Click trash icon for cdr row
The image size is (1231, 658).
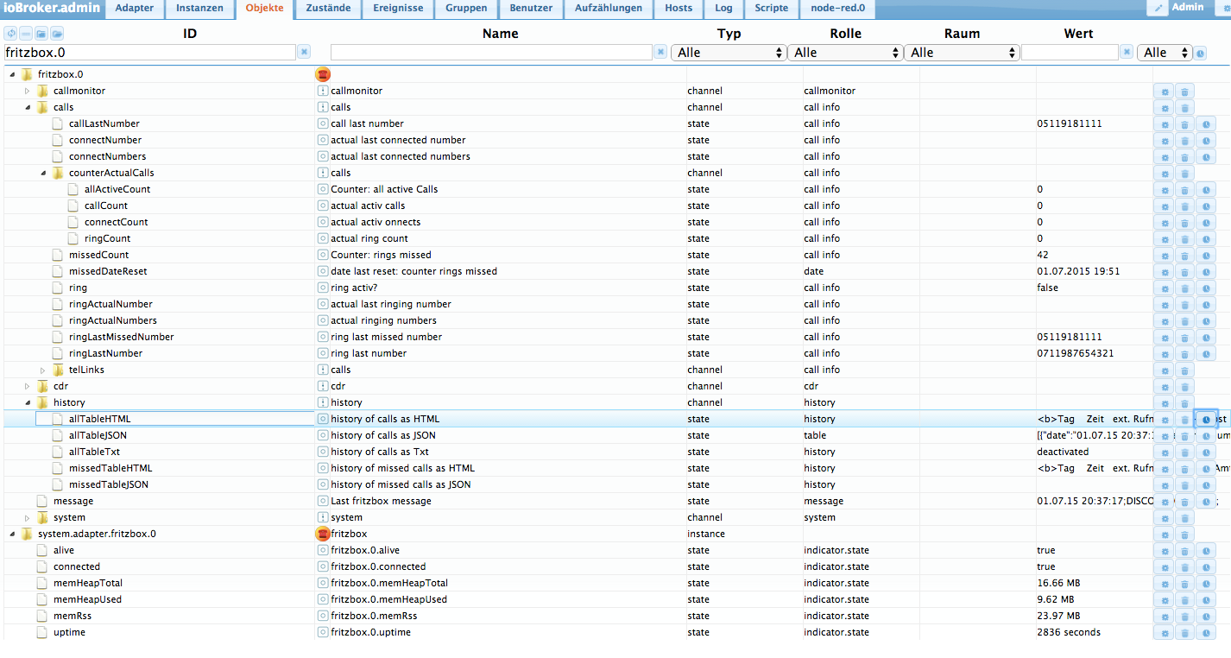pos(1185,386)
